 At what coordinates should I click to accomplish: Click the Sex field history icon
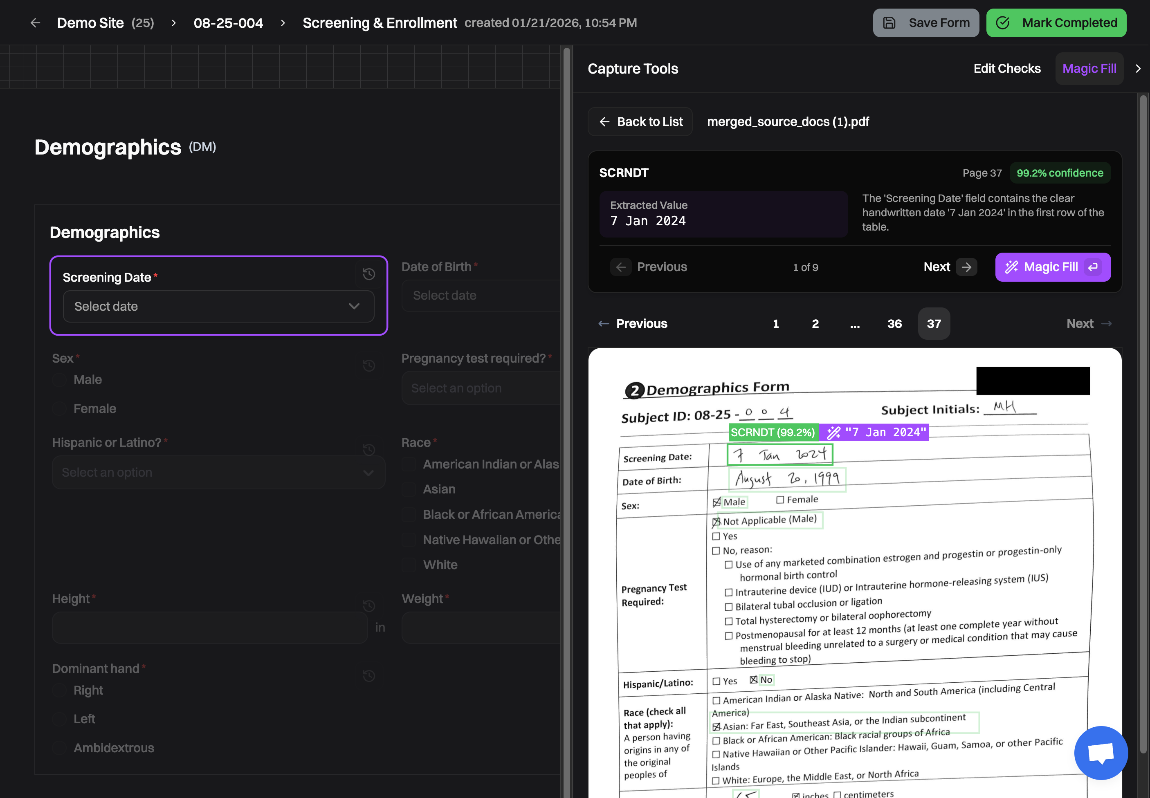[x=368, y=365]
